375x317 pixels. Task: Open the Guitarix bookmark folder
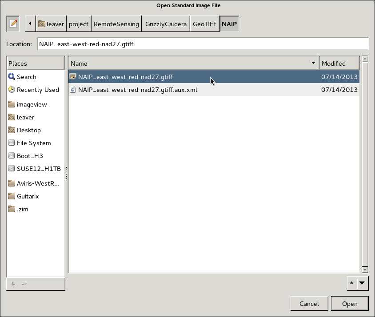[36, 196]
